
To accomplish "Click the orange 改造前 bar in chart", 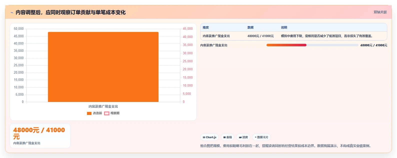I will (103, 67).
